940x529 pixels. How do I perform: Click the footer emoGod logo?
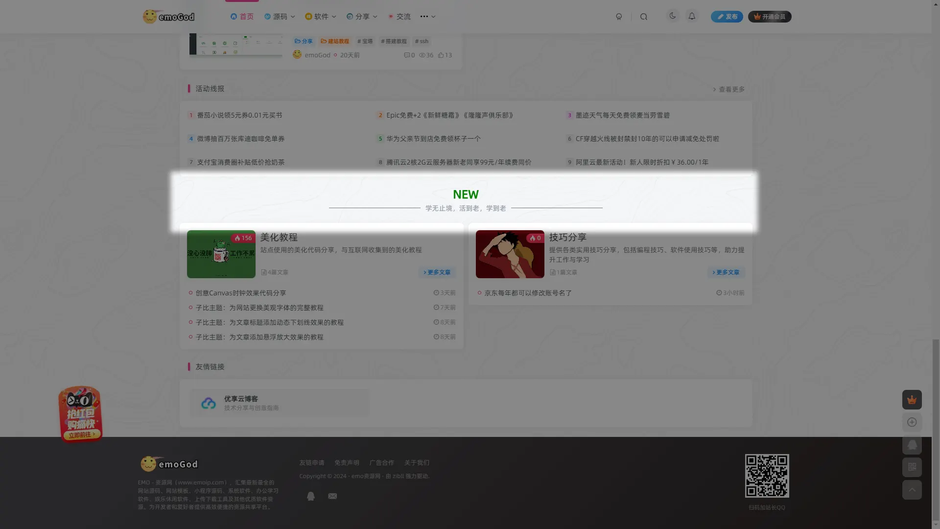169,464
